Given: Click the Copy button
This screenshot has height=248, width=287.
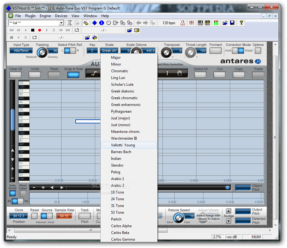Looking at the screenshot, I should (239, 75).
